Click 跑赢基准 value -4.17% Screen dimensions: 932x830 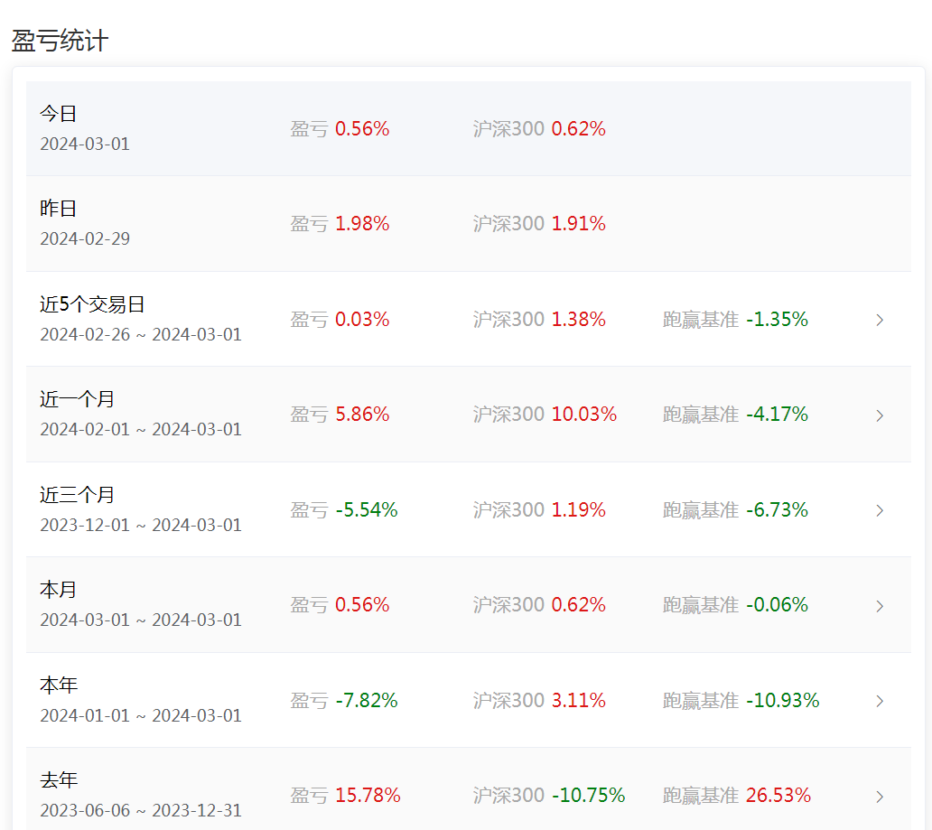(777, 415)
